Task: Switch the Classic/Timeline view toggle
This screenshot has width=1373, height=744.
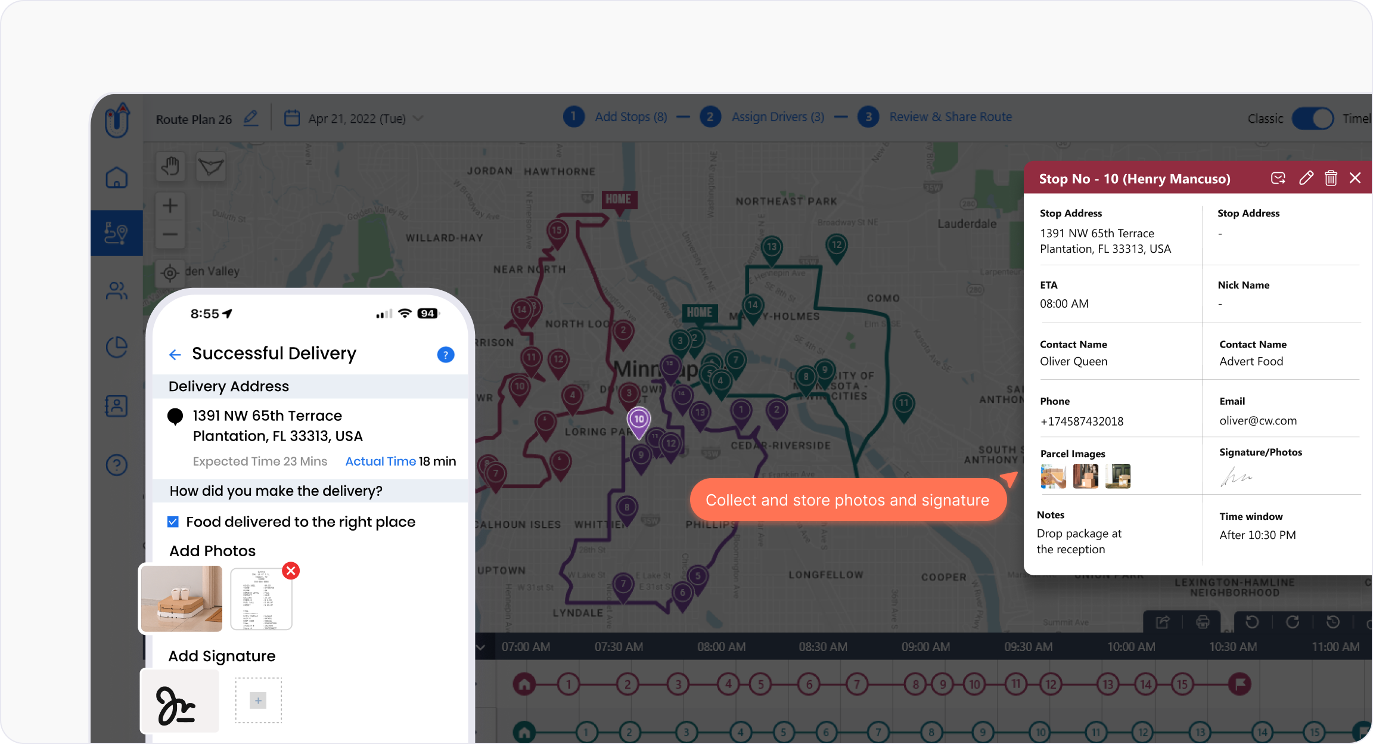Action: tap(1312, 118)
